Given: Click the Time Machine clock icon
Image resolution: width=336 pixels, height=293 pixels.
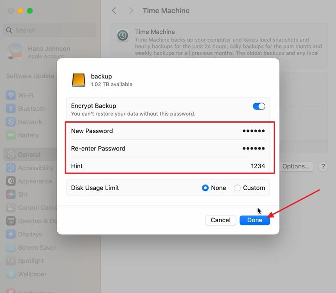Looking at the screenshot, I should click(x=123, y=36).
